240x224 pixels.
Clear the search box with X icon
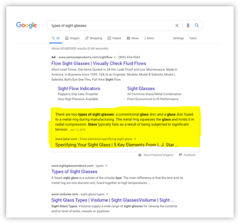[x=177, y=26]
